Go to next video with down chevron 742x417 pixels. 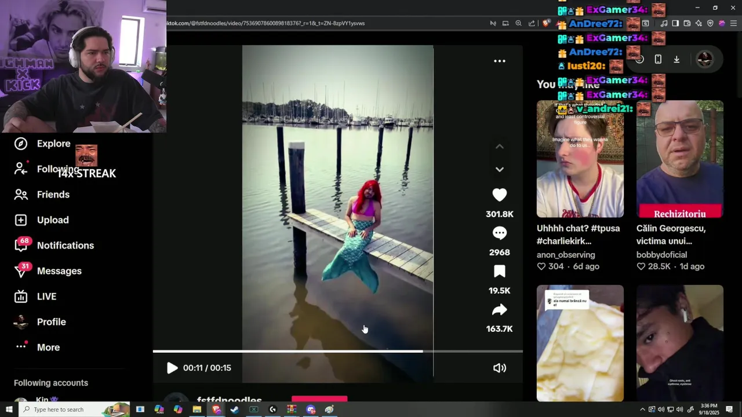[499, 169]
